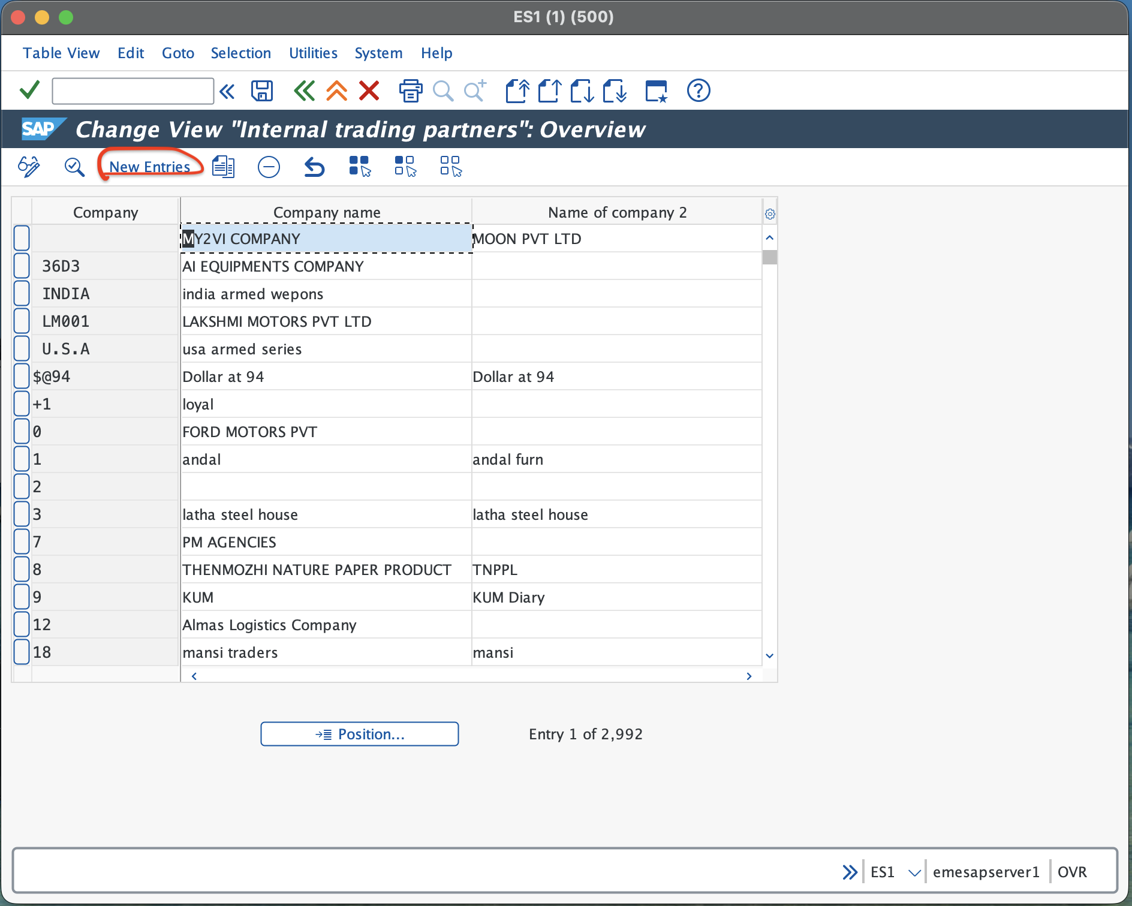Click the New Entries button
1132x906 pixels.
click(x=150, y=167)
